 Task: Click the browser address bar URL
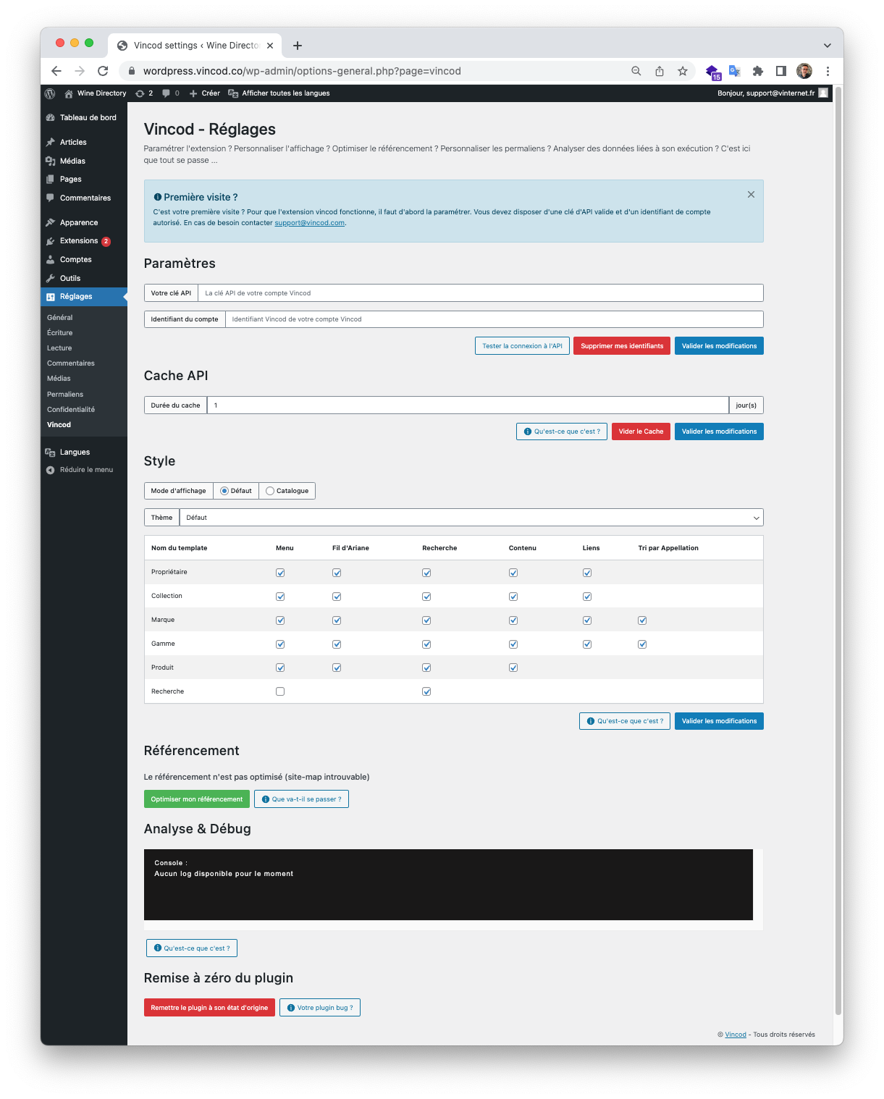point(302,71)
